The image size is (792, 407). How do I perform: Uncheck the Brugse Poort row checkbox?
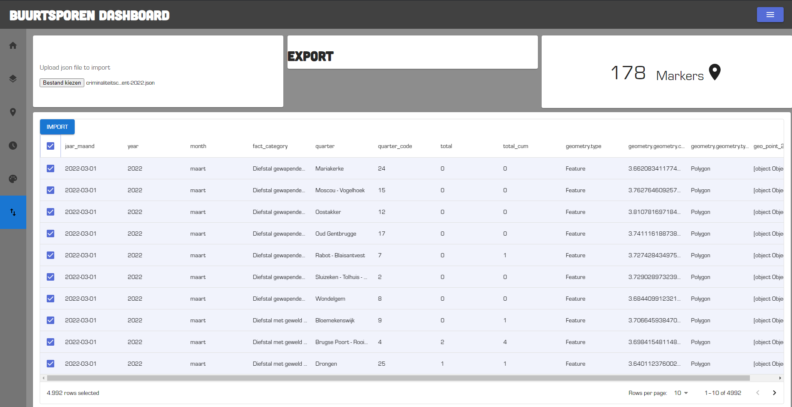[x=50, y=342]
